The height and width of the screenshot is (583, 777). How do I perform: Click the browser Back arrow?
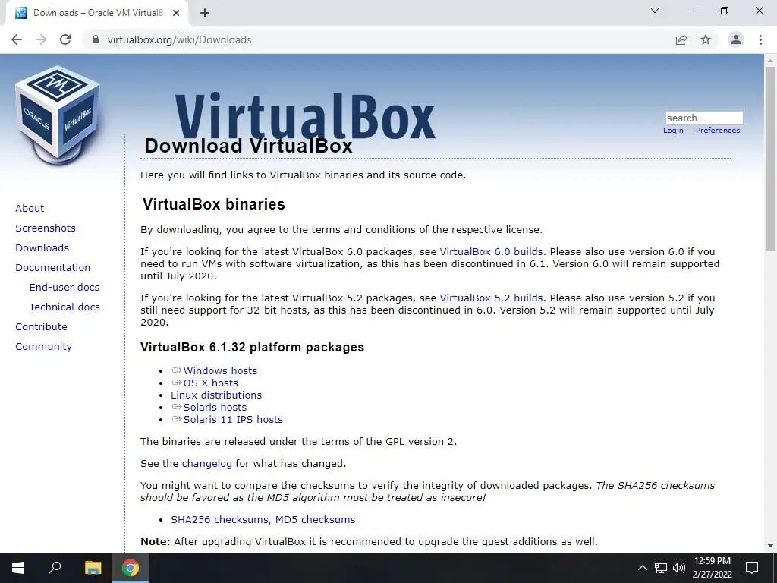coord(17,39)
